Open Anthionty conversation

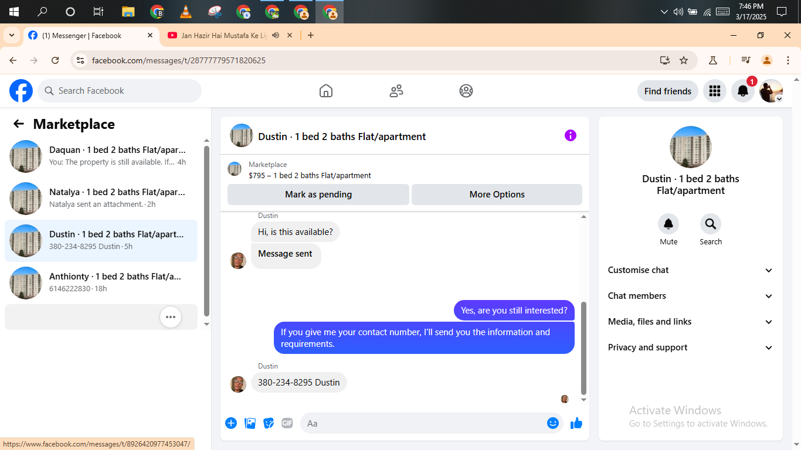[x=101, y=283]
